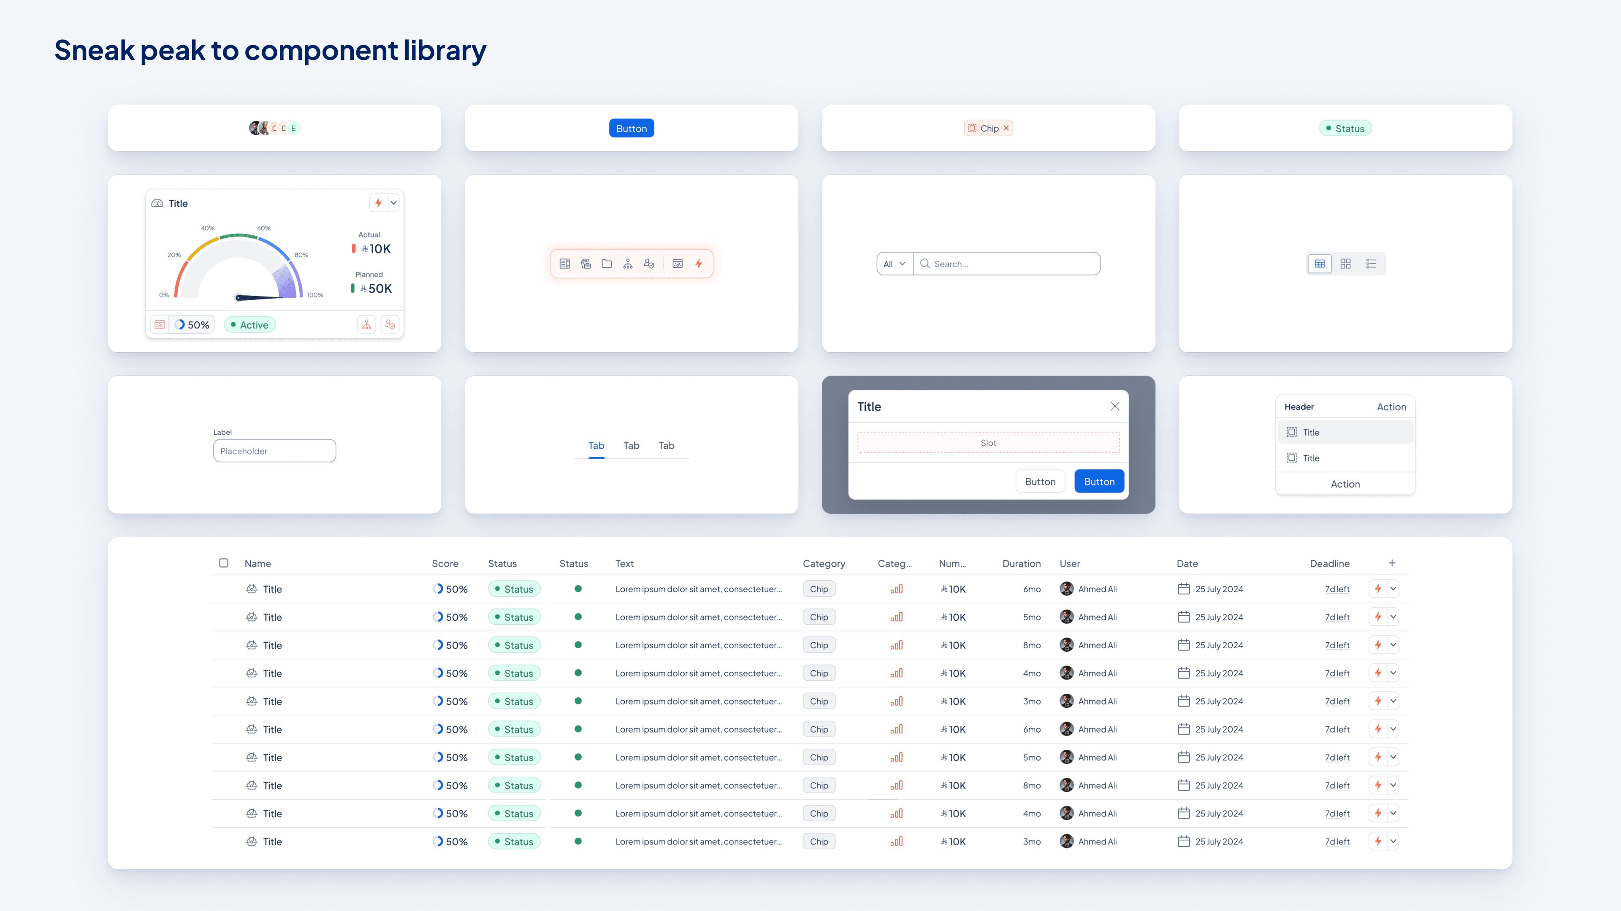
Task: Click the text list icon in the floating toolbar
Action: pos(564,264)
